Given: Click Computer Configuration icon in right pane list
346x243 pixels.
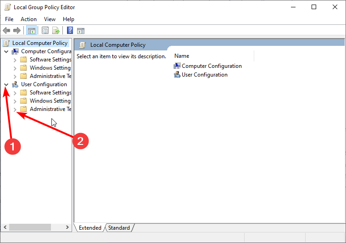Looking at the screenshot, I should click(177, 66).
